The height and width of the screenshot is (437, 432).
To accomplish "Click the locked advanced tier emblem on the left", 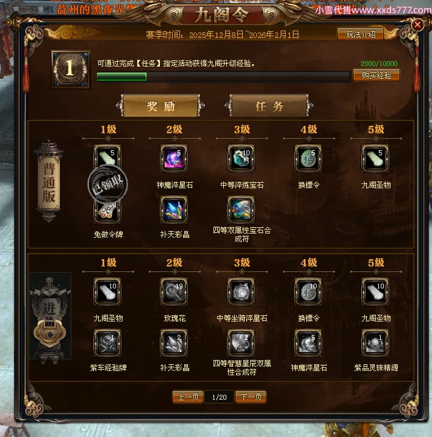I will pos(50,315).
